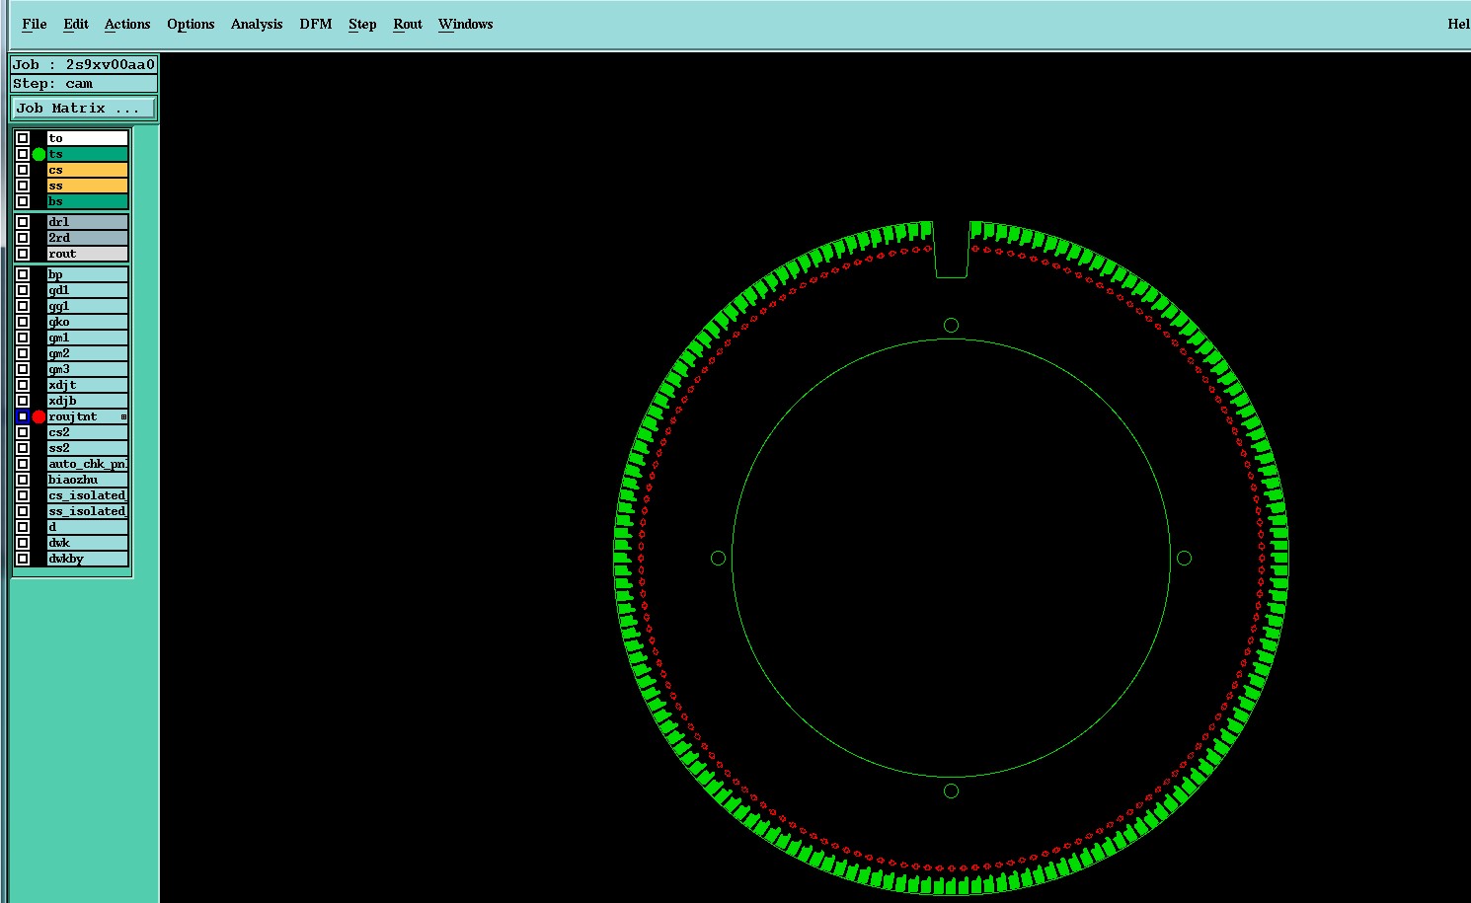Image resolution: width=1471 pixels, height=903 pixels.
Task: Select the layer named gd1
Action: (x=88, y=290)
